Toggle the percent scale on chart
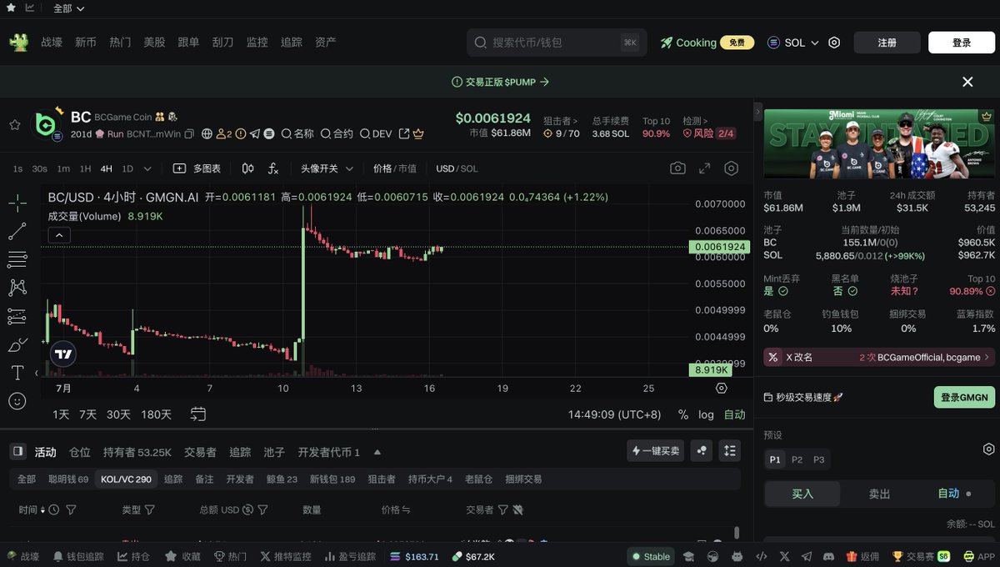The image size is (1000, 567). point(683,414)
